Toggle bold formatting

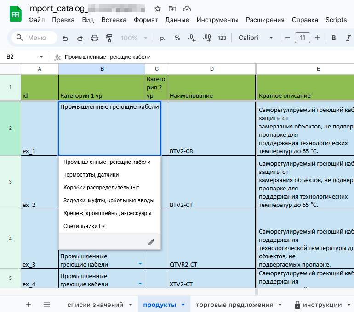coord(333,38)
